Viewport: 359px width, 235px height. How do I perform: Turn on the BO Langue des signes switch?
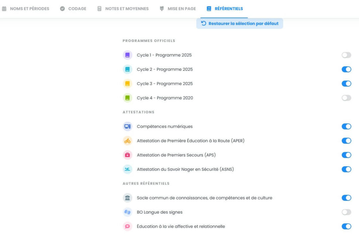pyautogui.click(x=346, y=212)
